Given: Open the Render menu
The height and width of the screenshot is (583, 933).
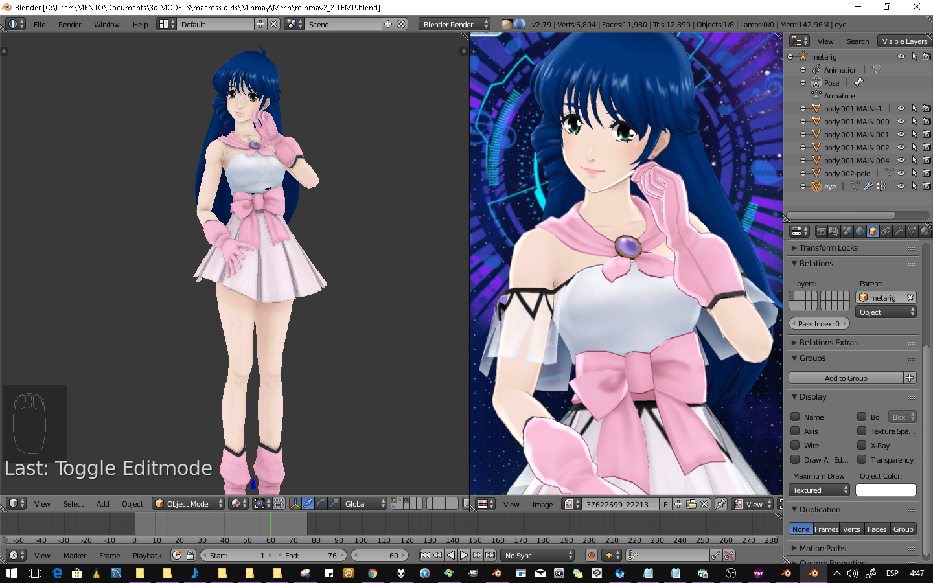Looking at the screenshot, I should coord(69,24).
